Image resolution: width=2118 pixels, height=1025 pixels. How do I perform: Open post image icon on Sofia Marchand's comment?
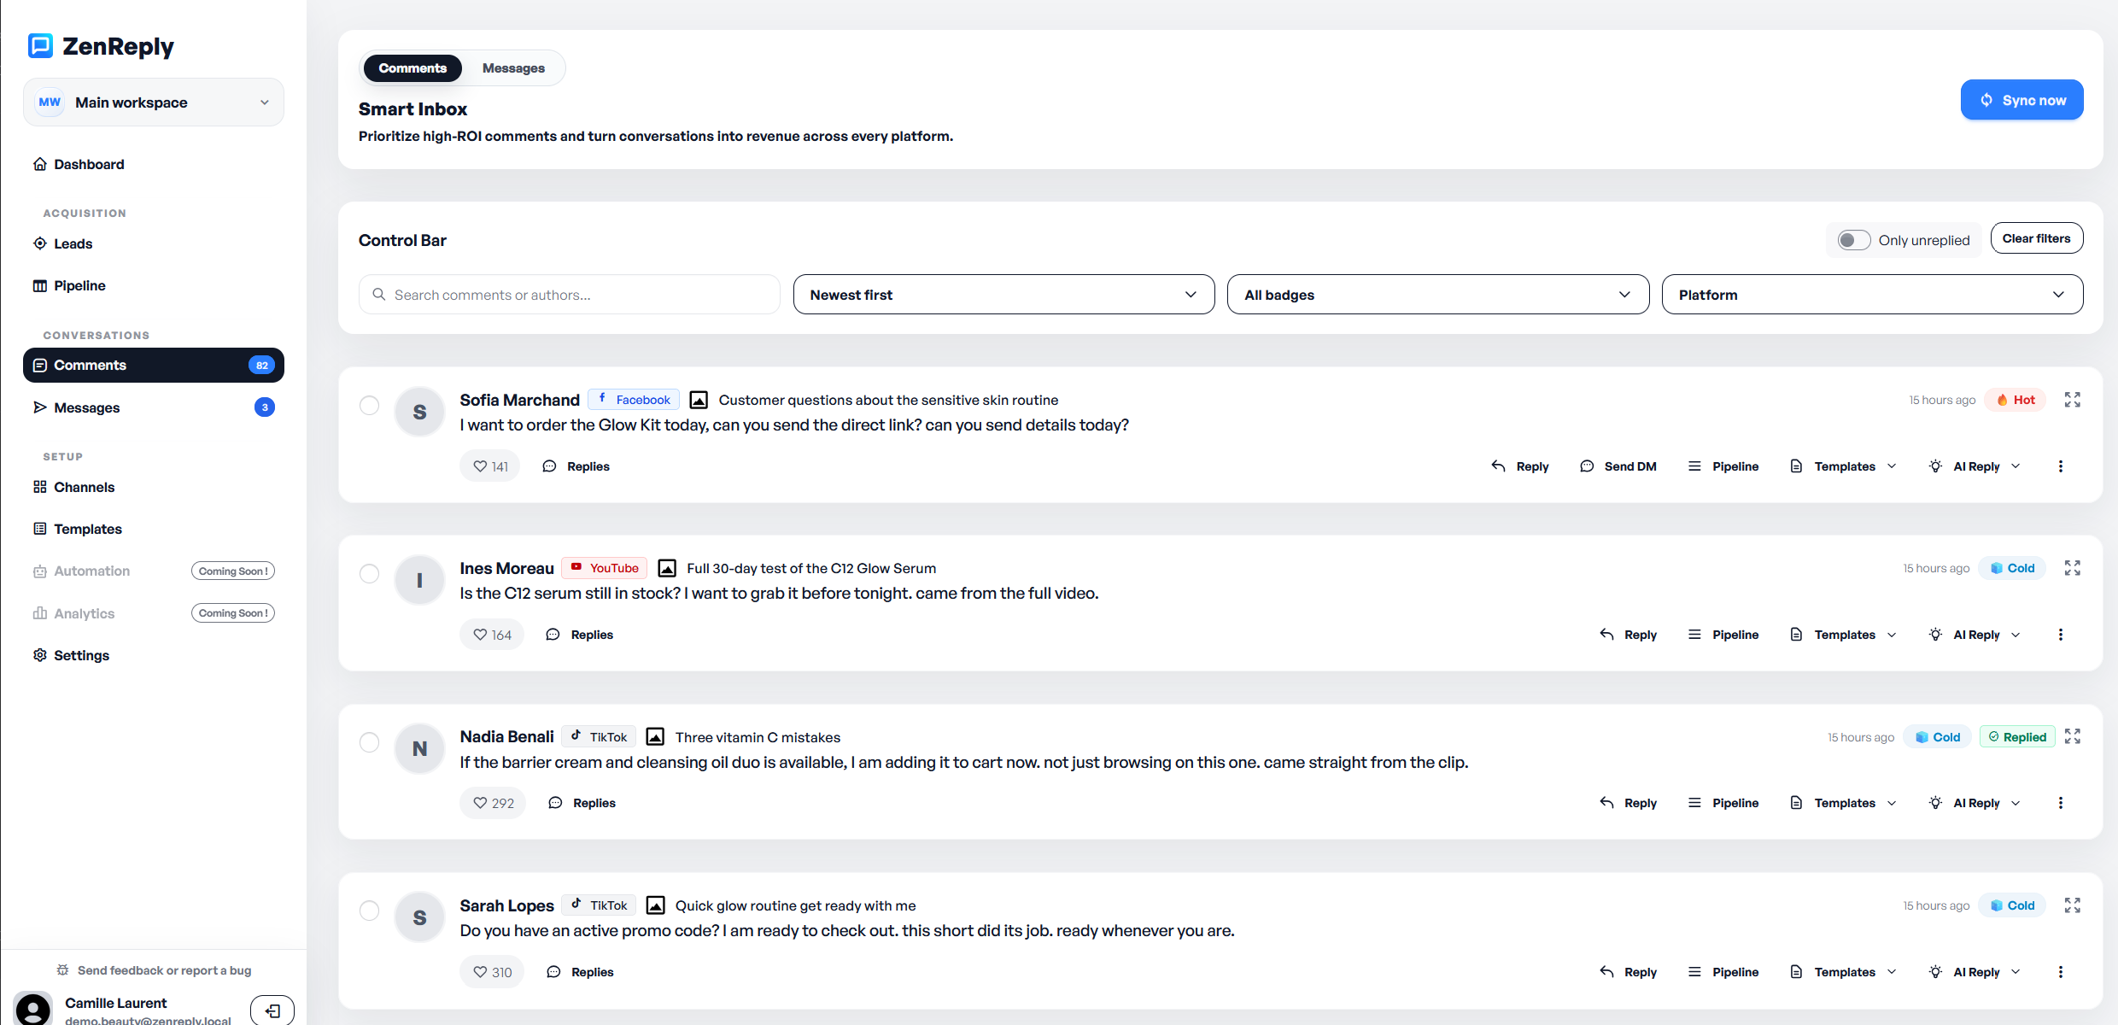pyautogui.click(x=699, y=400)
